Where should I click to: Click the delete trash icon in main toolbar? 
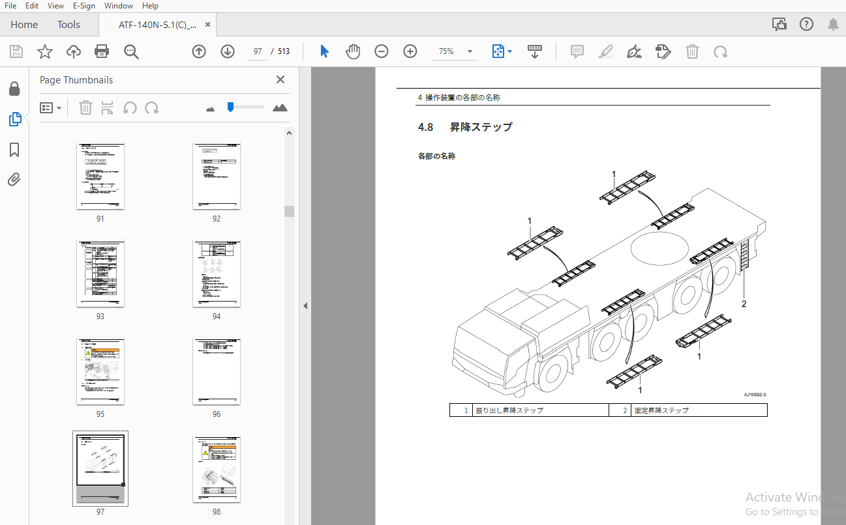692,51
